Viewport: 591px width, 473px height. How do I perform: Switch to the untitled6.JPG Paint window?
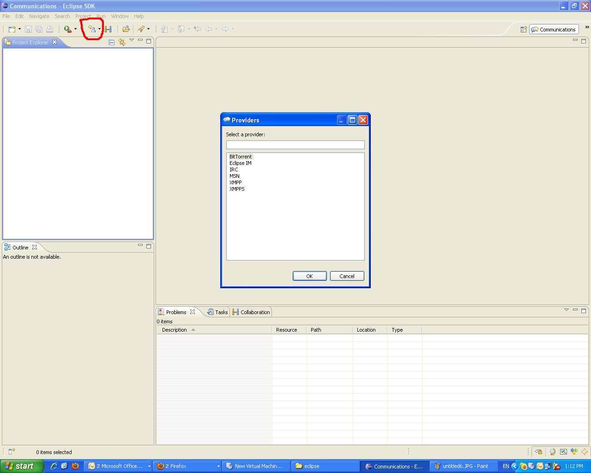(x=464, y=466)
